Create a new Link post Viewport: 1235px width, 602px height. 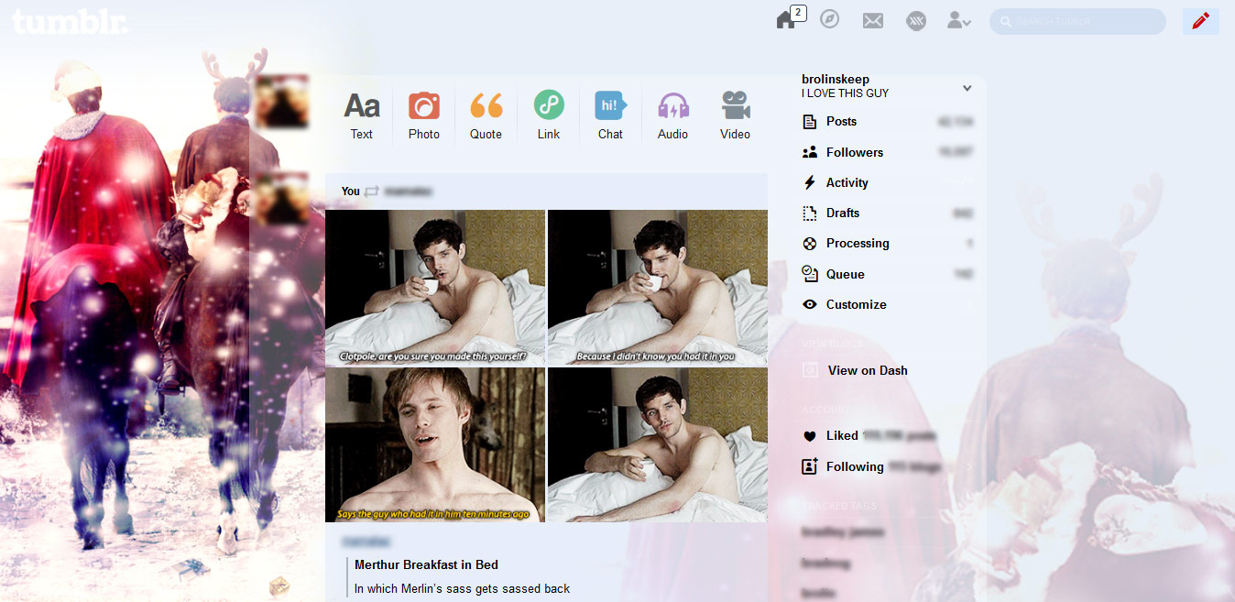549,115
